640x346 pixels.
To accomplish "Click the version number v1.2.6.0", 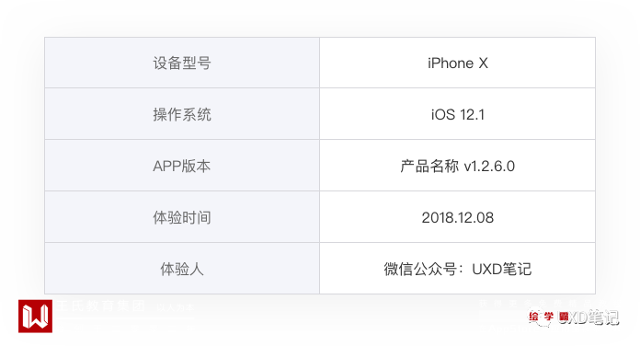I will [489, 166].
